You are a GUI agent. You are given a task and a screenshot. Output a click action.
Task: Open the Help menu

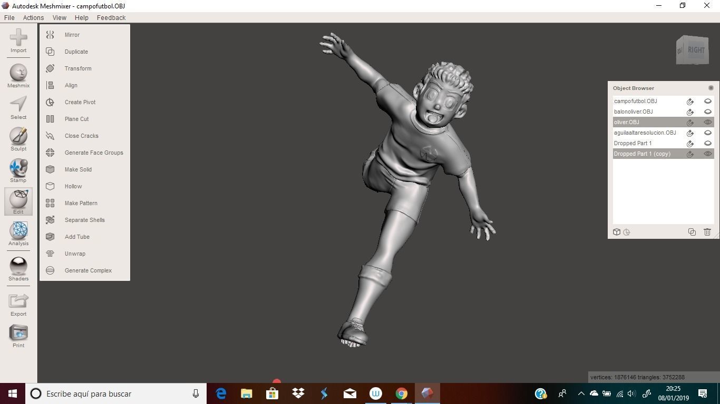(81, 17)
